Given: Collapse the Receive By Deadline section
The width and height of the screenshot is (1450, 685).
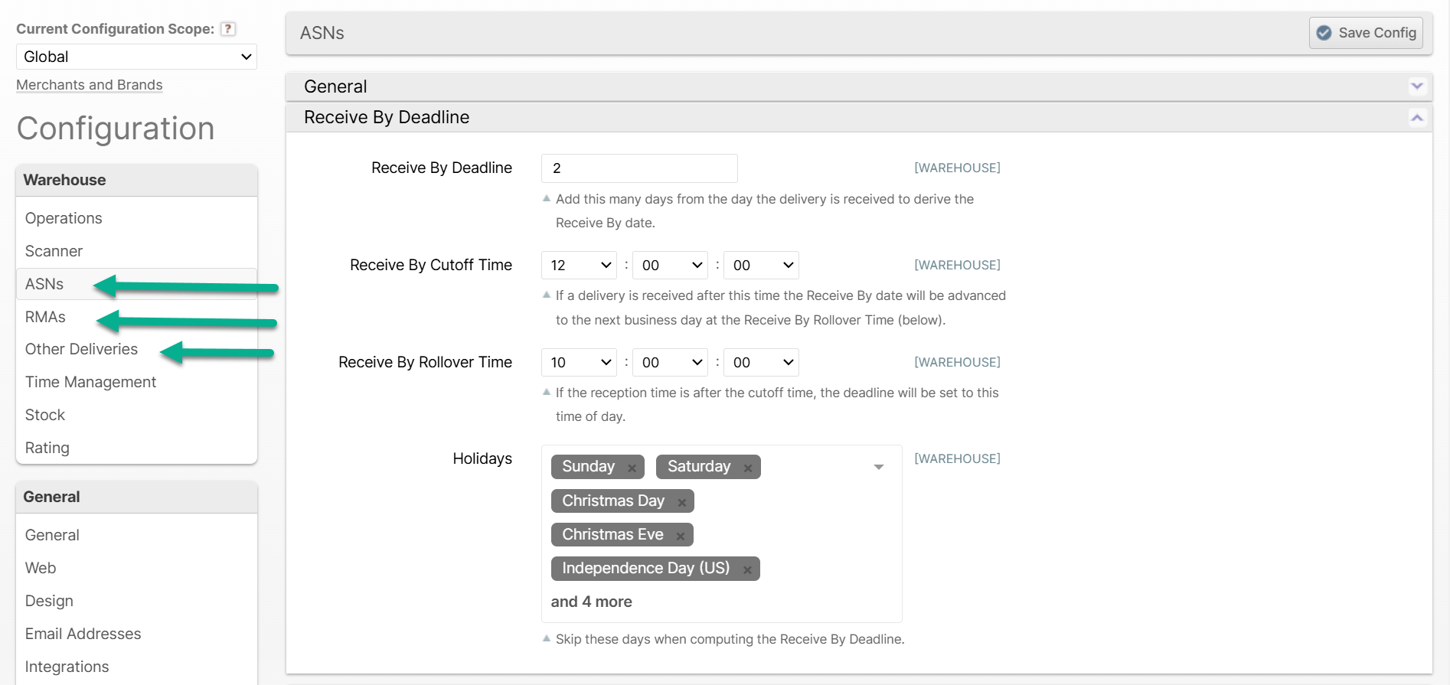Looking at the screenshot, I should pos(1416,118).
